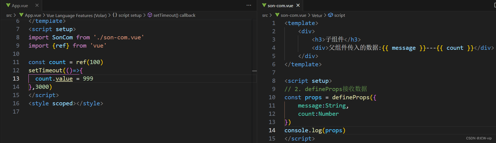Open 'Vue Language Features (Volar)' breadcrumb
Image resolution: width=496 pixels, height=143 pixels.
77,15
